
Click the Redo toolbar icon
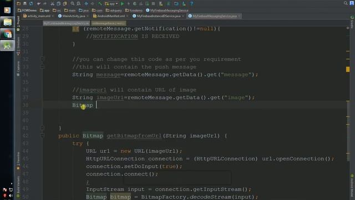(44, 4)
